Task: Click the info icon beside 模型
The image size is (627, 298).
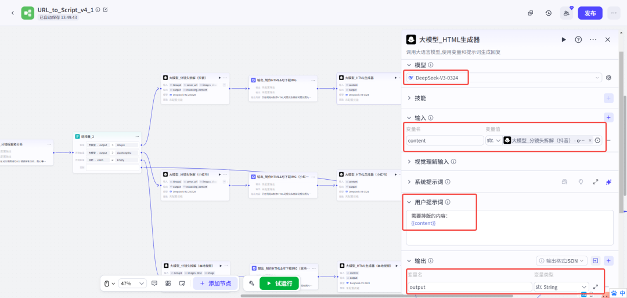Action: pos(430,65)
